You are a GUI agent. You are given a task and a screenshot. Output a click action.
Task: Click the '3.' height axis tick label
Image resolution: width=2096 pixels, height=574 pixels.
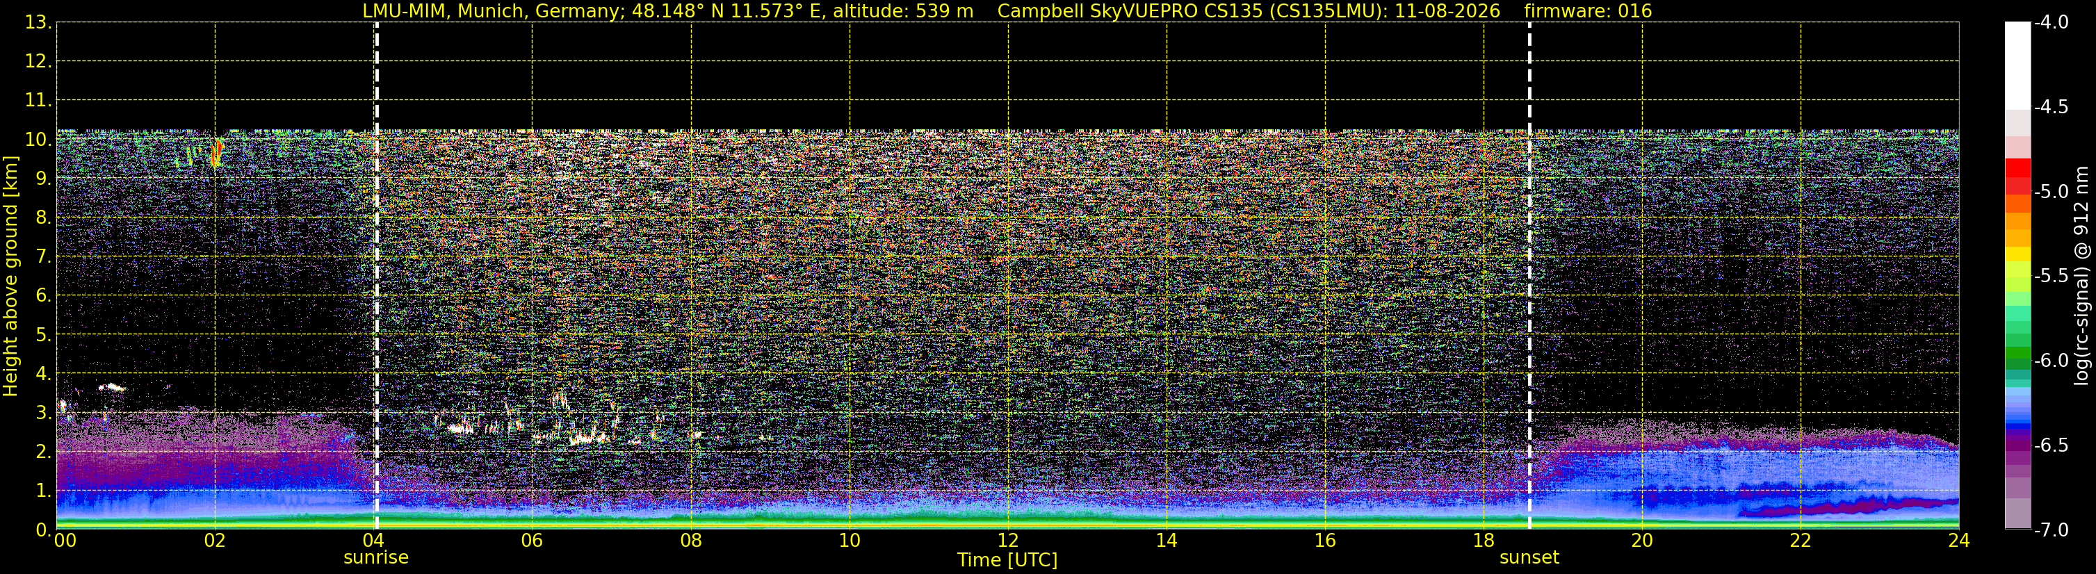pyautogui.click(x=43, y=412)
